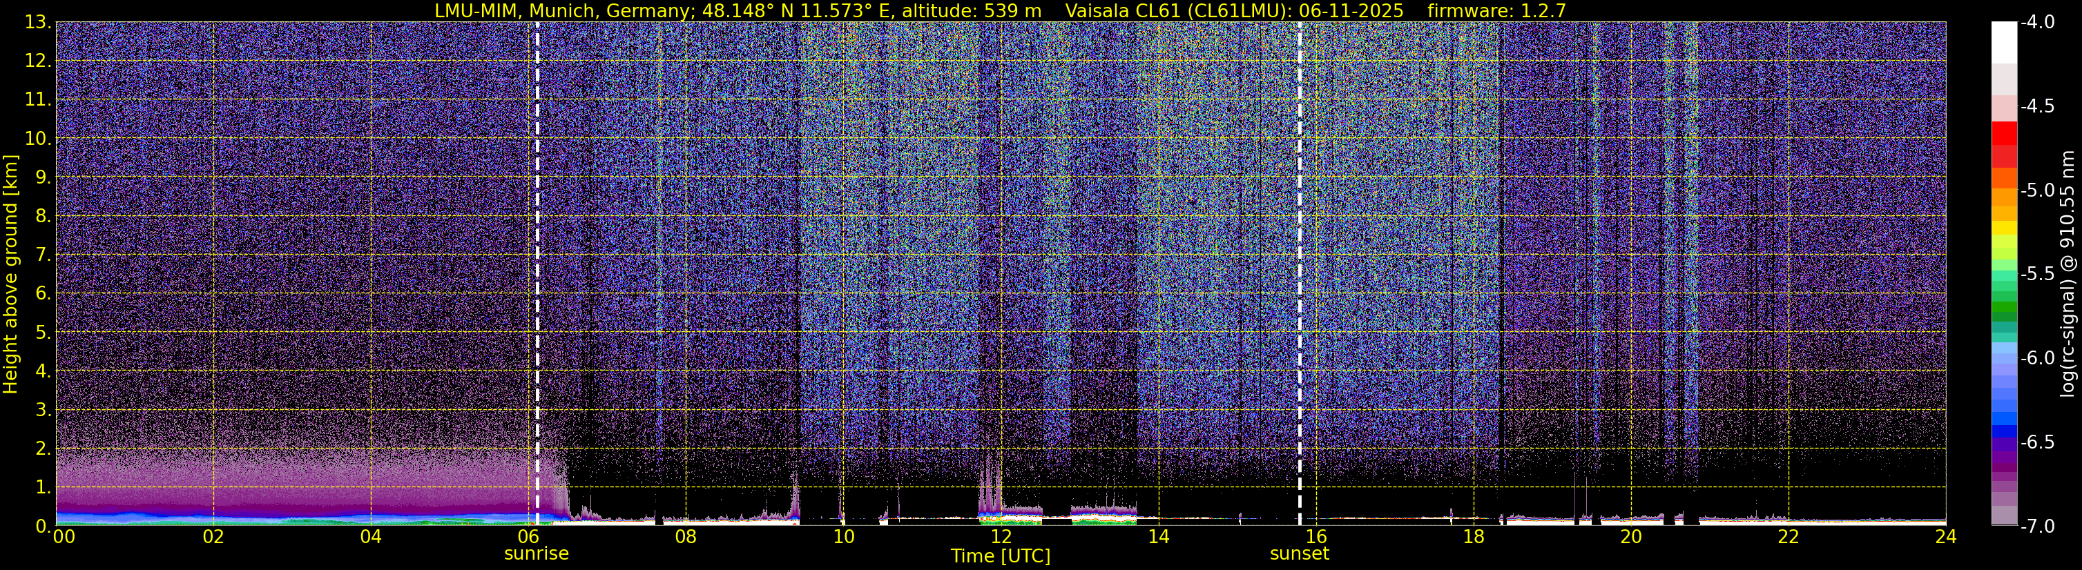Image resolution: width=2082 pixels, height=570 pixels.
Task: Click the '3.' height axis tick label
Action: tap(44, 409)
